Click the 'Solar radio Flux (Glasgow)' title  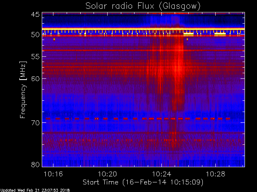(x=143, y=6)
